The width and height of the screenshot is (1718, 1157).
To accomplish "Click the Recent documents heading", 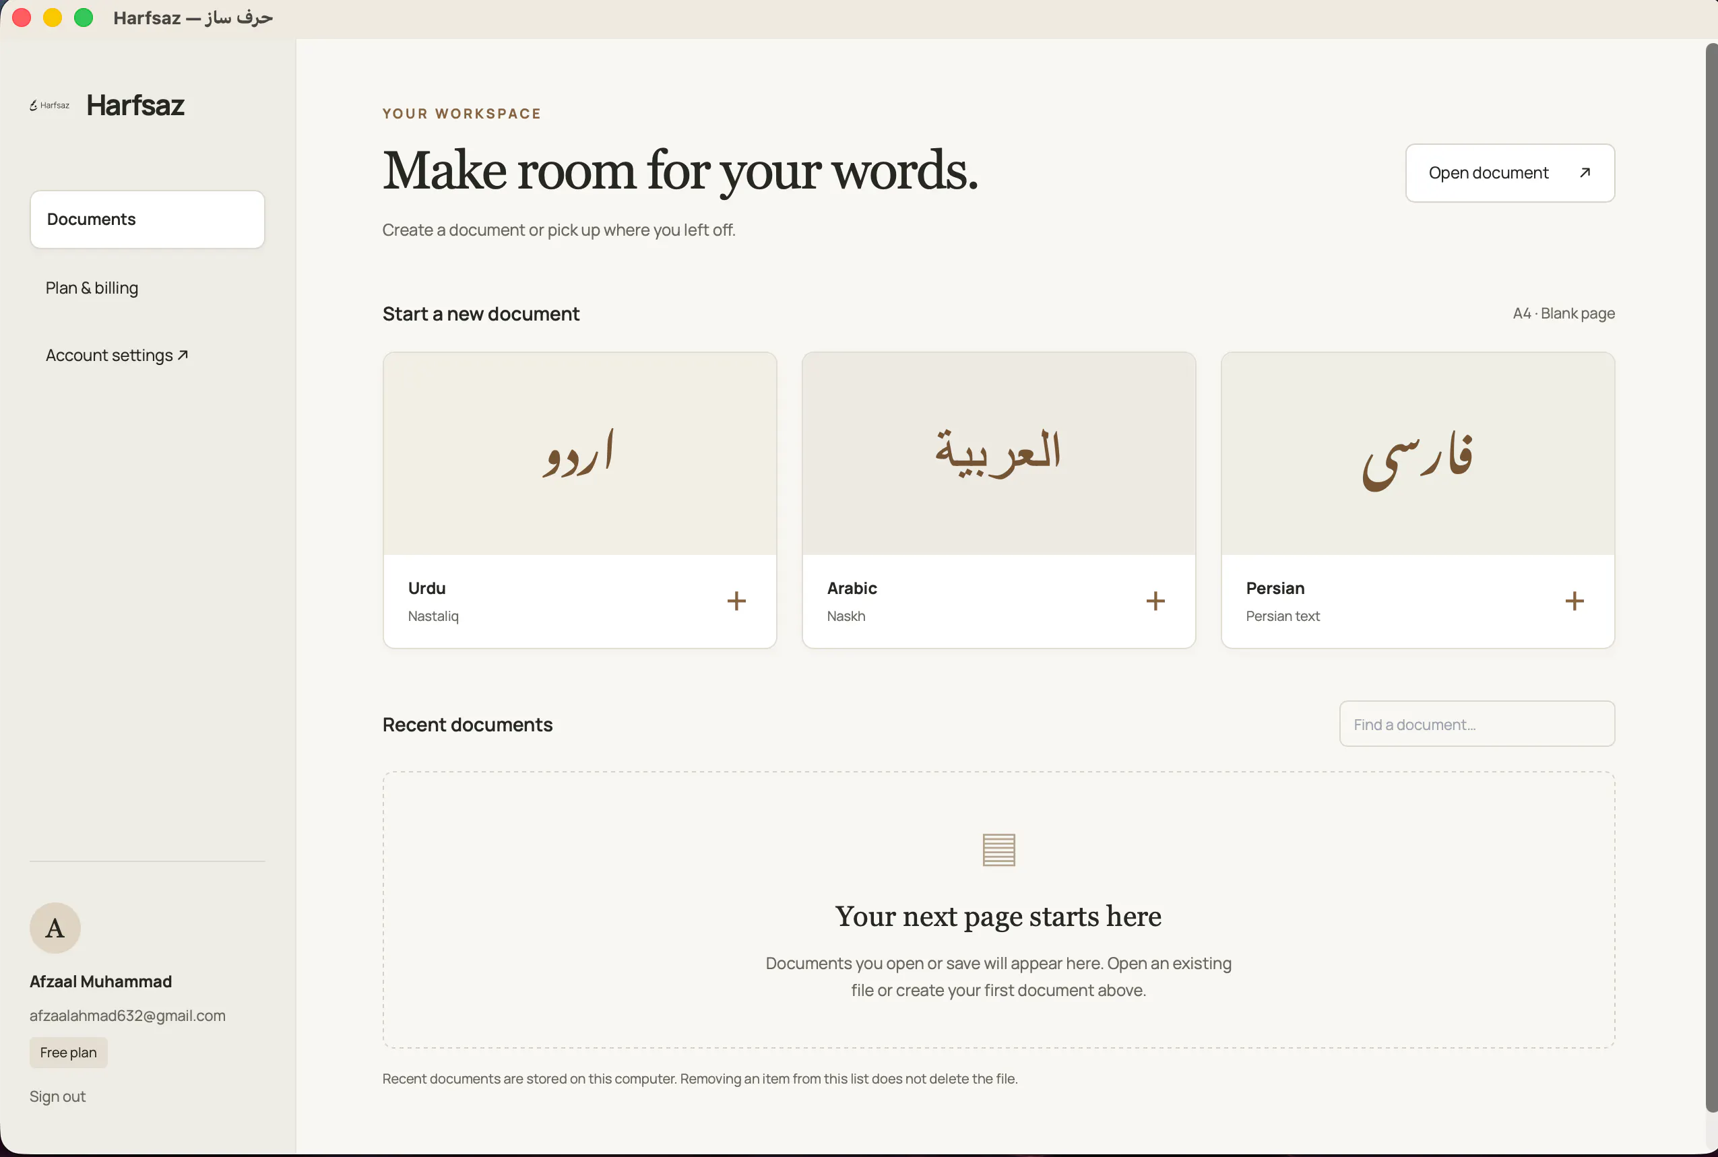I will pyautogui.click(x=467, y=725).
